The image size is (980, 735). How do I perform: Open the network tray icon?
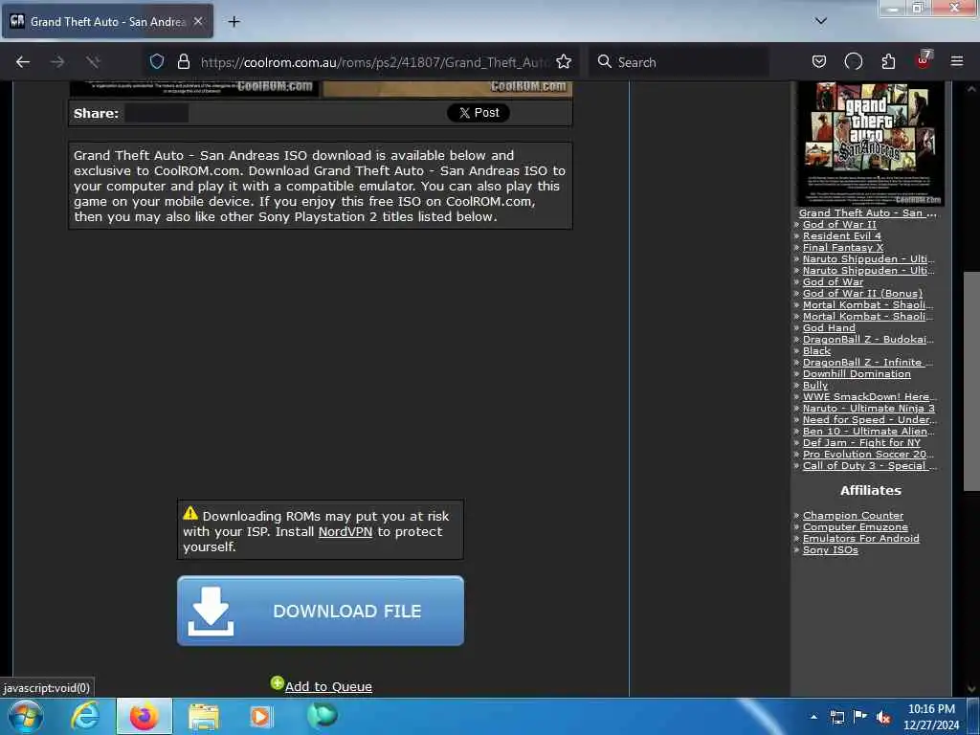tap(836, 717)
